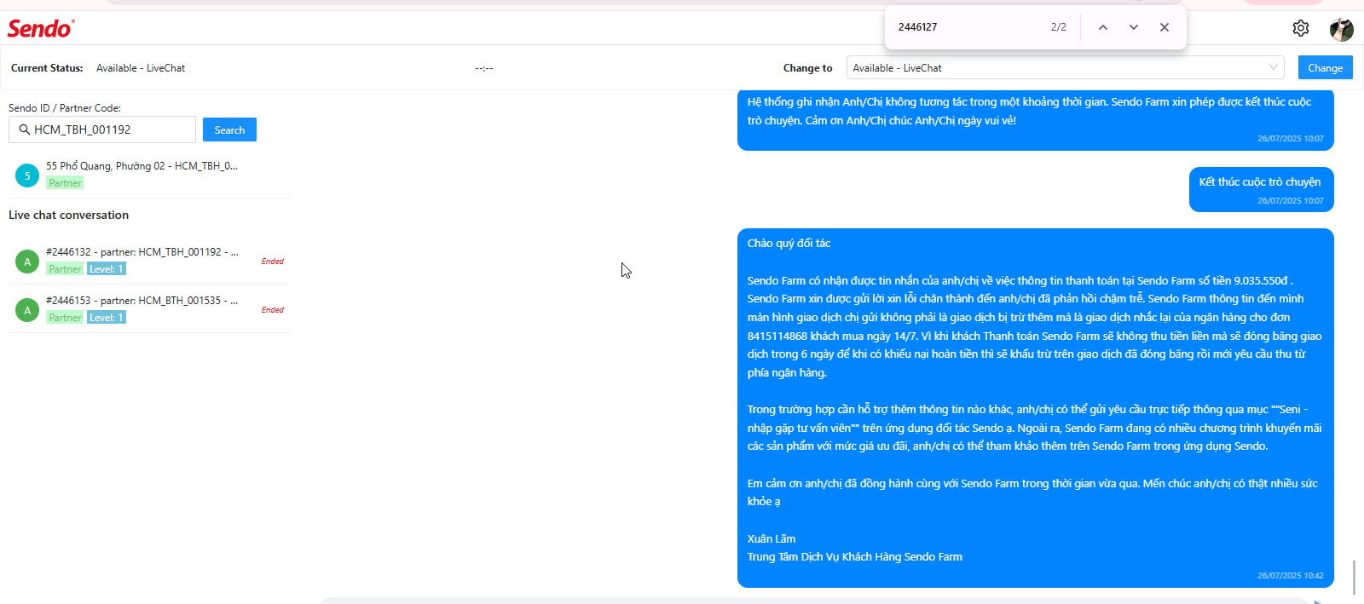Click the 'Chào quý đối tác' message
This screenshot has height=604, width=1364.
[x=1036, y=408]
